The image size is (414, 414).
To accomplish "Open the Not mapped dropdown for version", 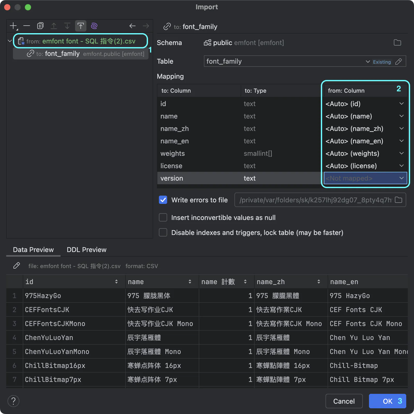I will (x=365, y=178).
